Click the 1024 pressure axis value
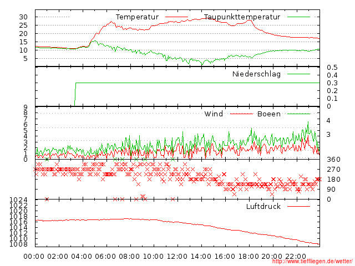 (18, 200)
